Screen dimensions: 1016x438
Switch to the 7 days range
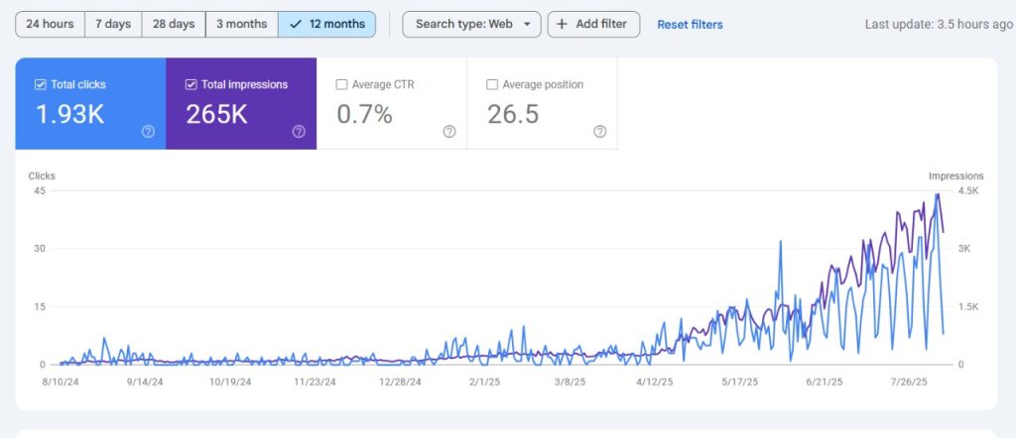(113, 24)
